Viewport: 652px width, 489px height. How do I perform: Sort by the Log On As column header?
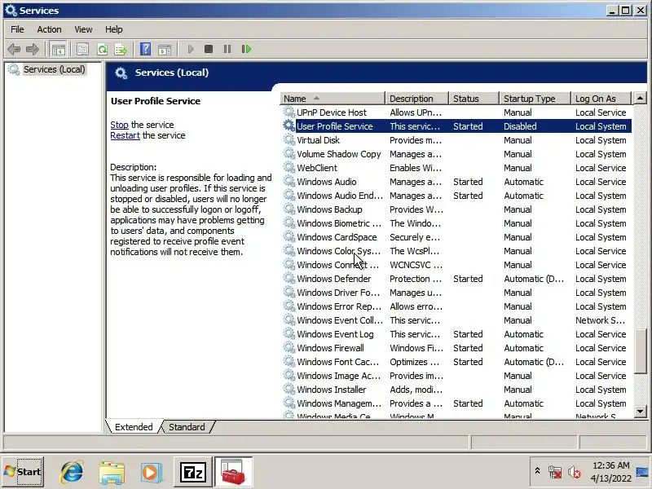pyautogui.click(x=601, y=99)
